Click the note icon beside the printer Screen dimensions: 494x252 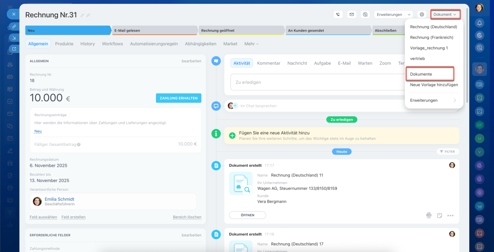(440, 215)
